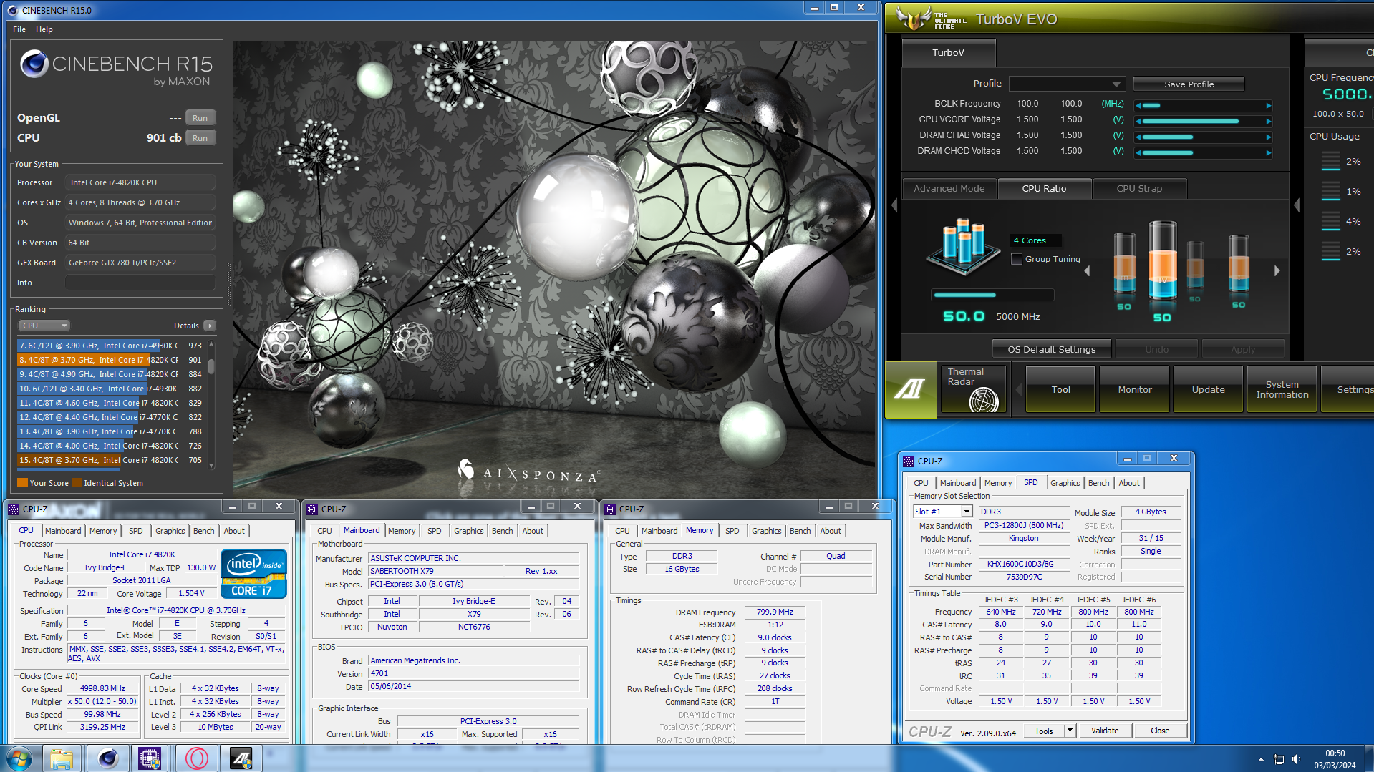Screen dimensions: 1374x772
Task: Increase DRAM CHAB Voltage with right arrow
Action: click(x=1269, y=137)
